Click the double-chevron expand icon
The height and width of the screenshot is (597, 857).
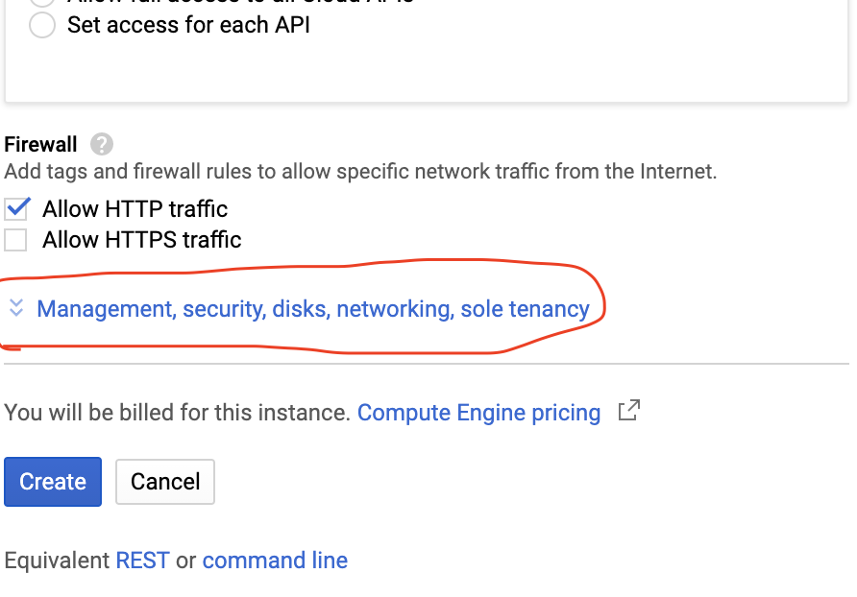click(x=15, y=308)
